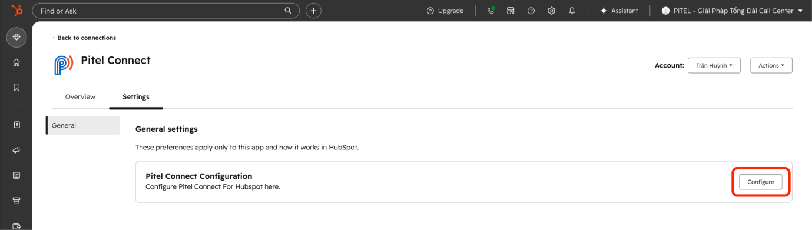Click the diamond icon in left sidebar
Screen dimensions: 812x230
[16, 37]
